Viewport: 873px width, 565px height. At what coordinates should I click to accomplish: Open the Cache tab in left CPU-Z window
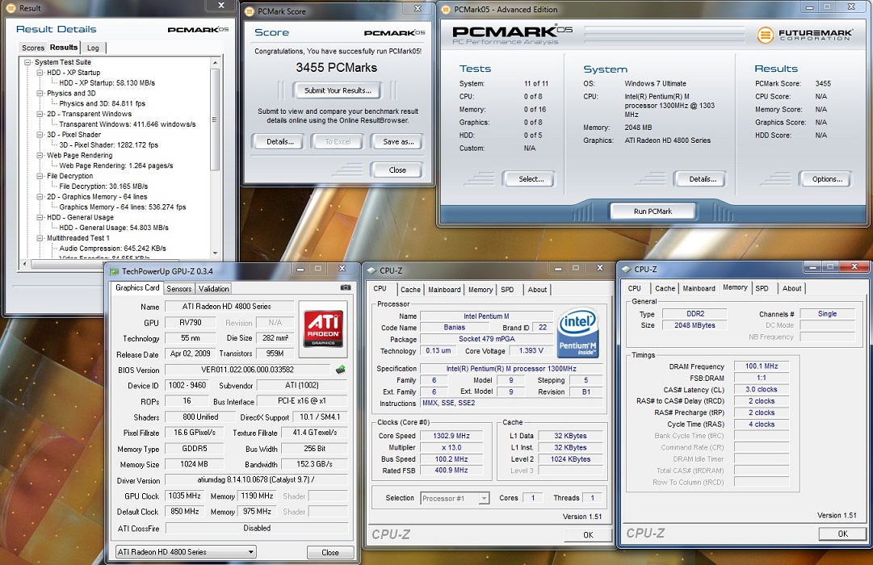tap(410, 290)
